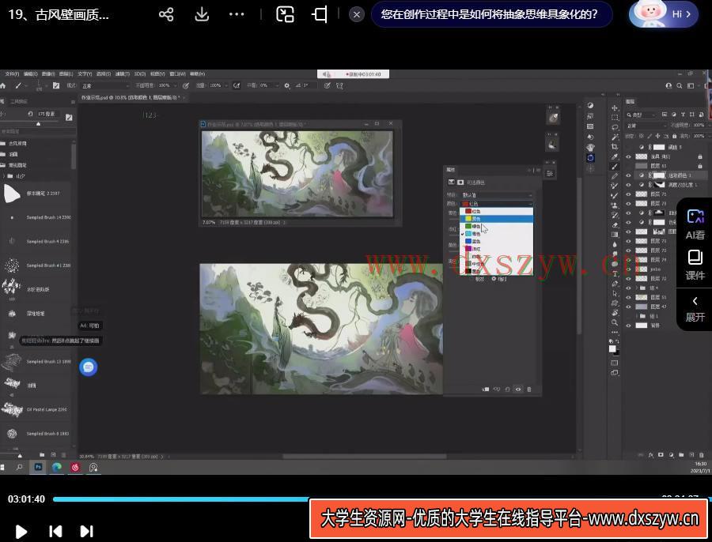Open the 滤镜(T) menu in Photoshop

coord(122,73)
